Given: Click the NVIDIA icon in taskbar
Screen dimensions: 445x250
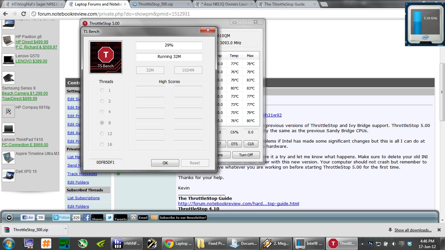Looking at the screenshot, I should [x=101, y=243].
